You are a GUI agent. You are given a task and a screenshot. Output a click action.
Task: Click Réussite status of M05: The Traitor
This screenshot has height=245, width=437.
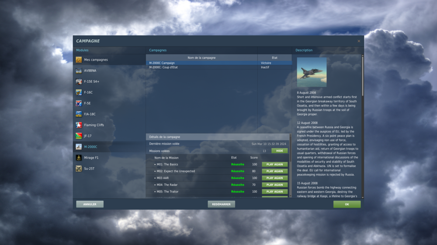pyautogui.click(x=237, y=192)
